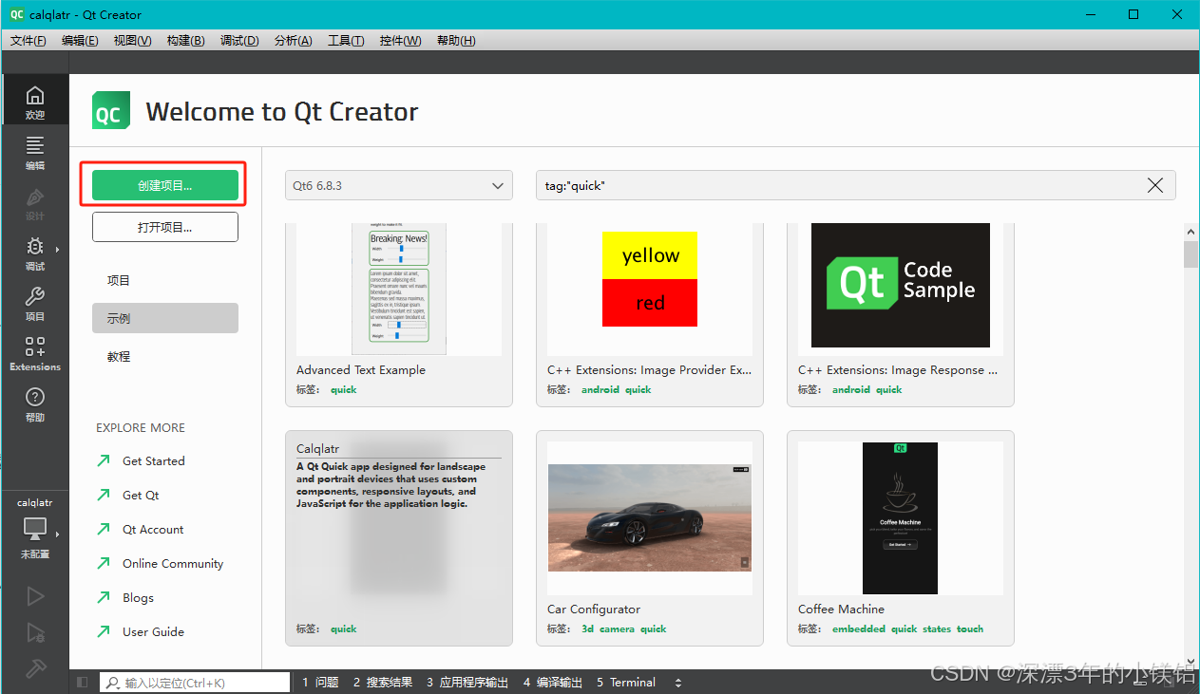Open the 工具(T) menu
Viewport: 1200px width, 694px height.
[346, 41]
